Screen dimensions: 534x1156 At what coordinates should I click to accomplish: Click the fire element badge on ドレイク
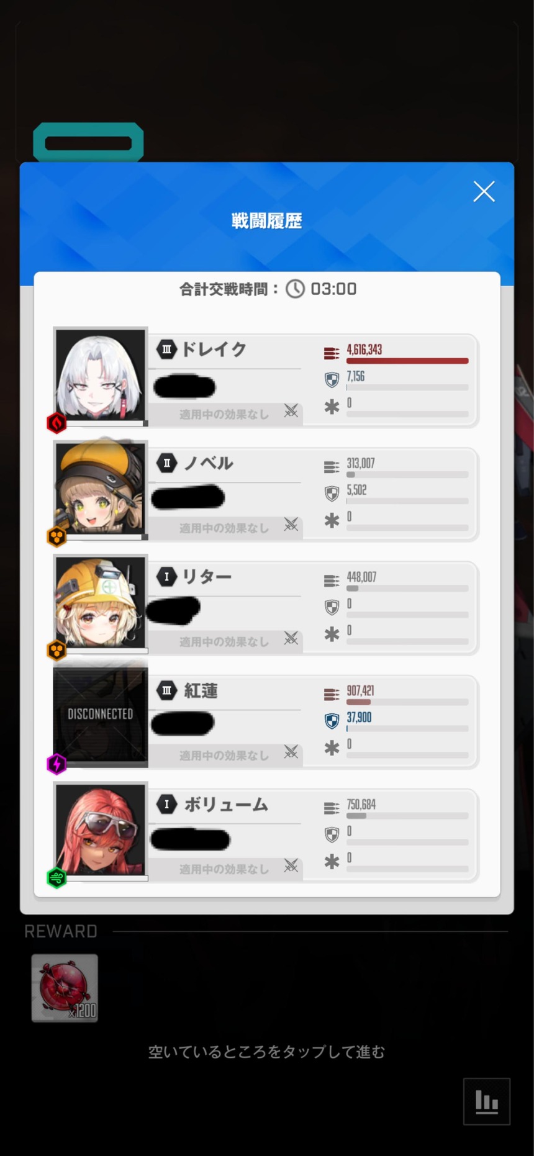pyautogui.click(x=57, y=423)
